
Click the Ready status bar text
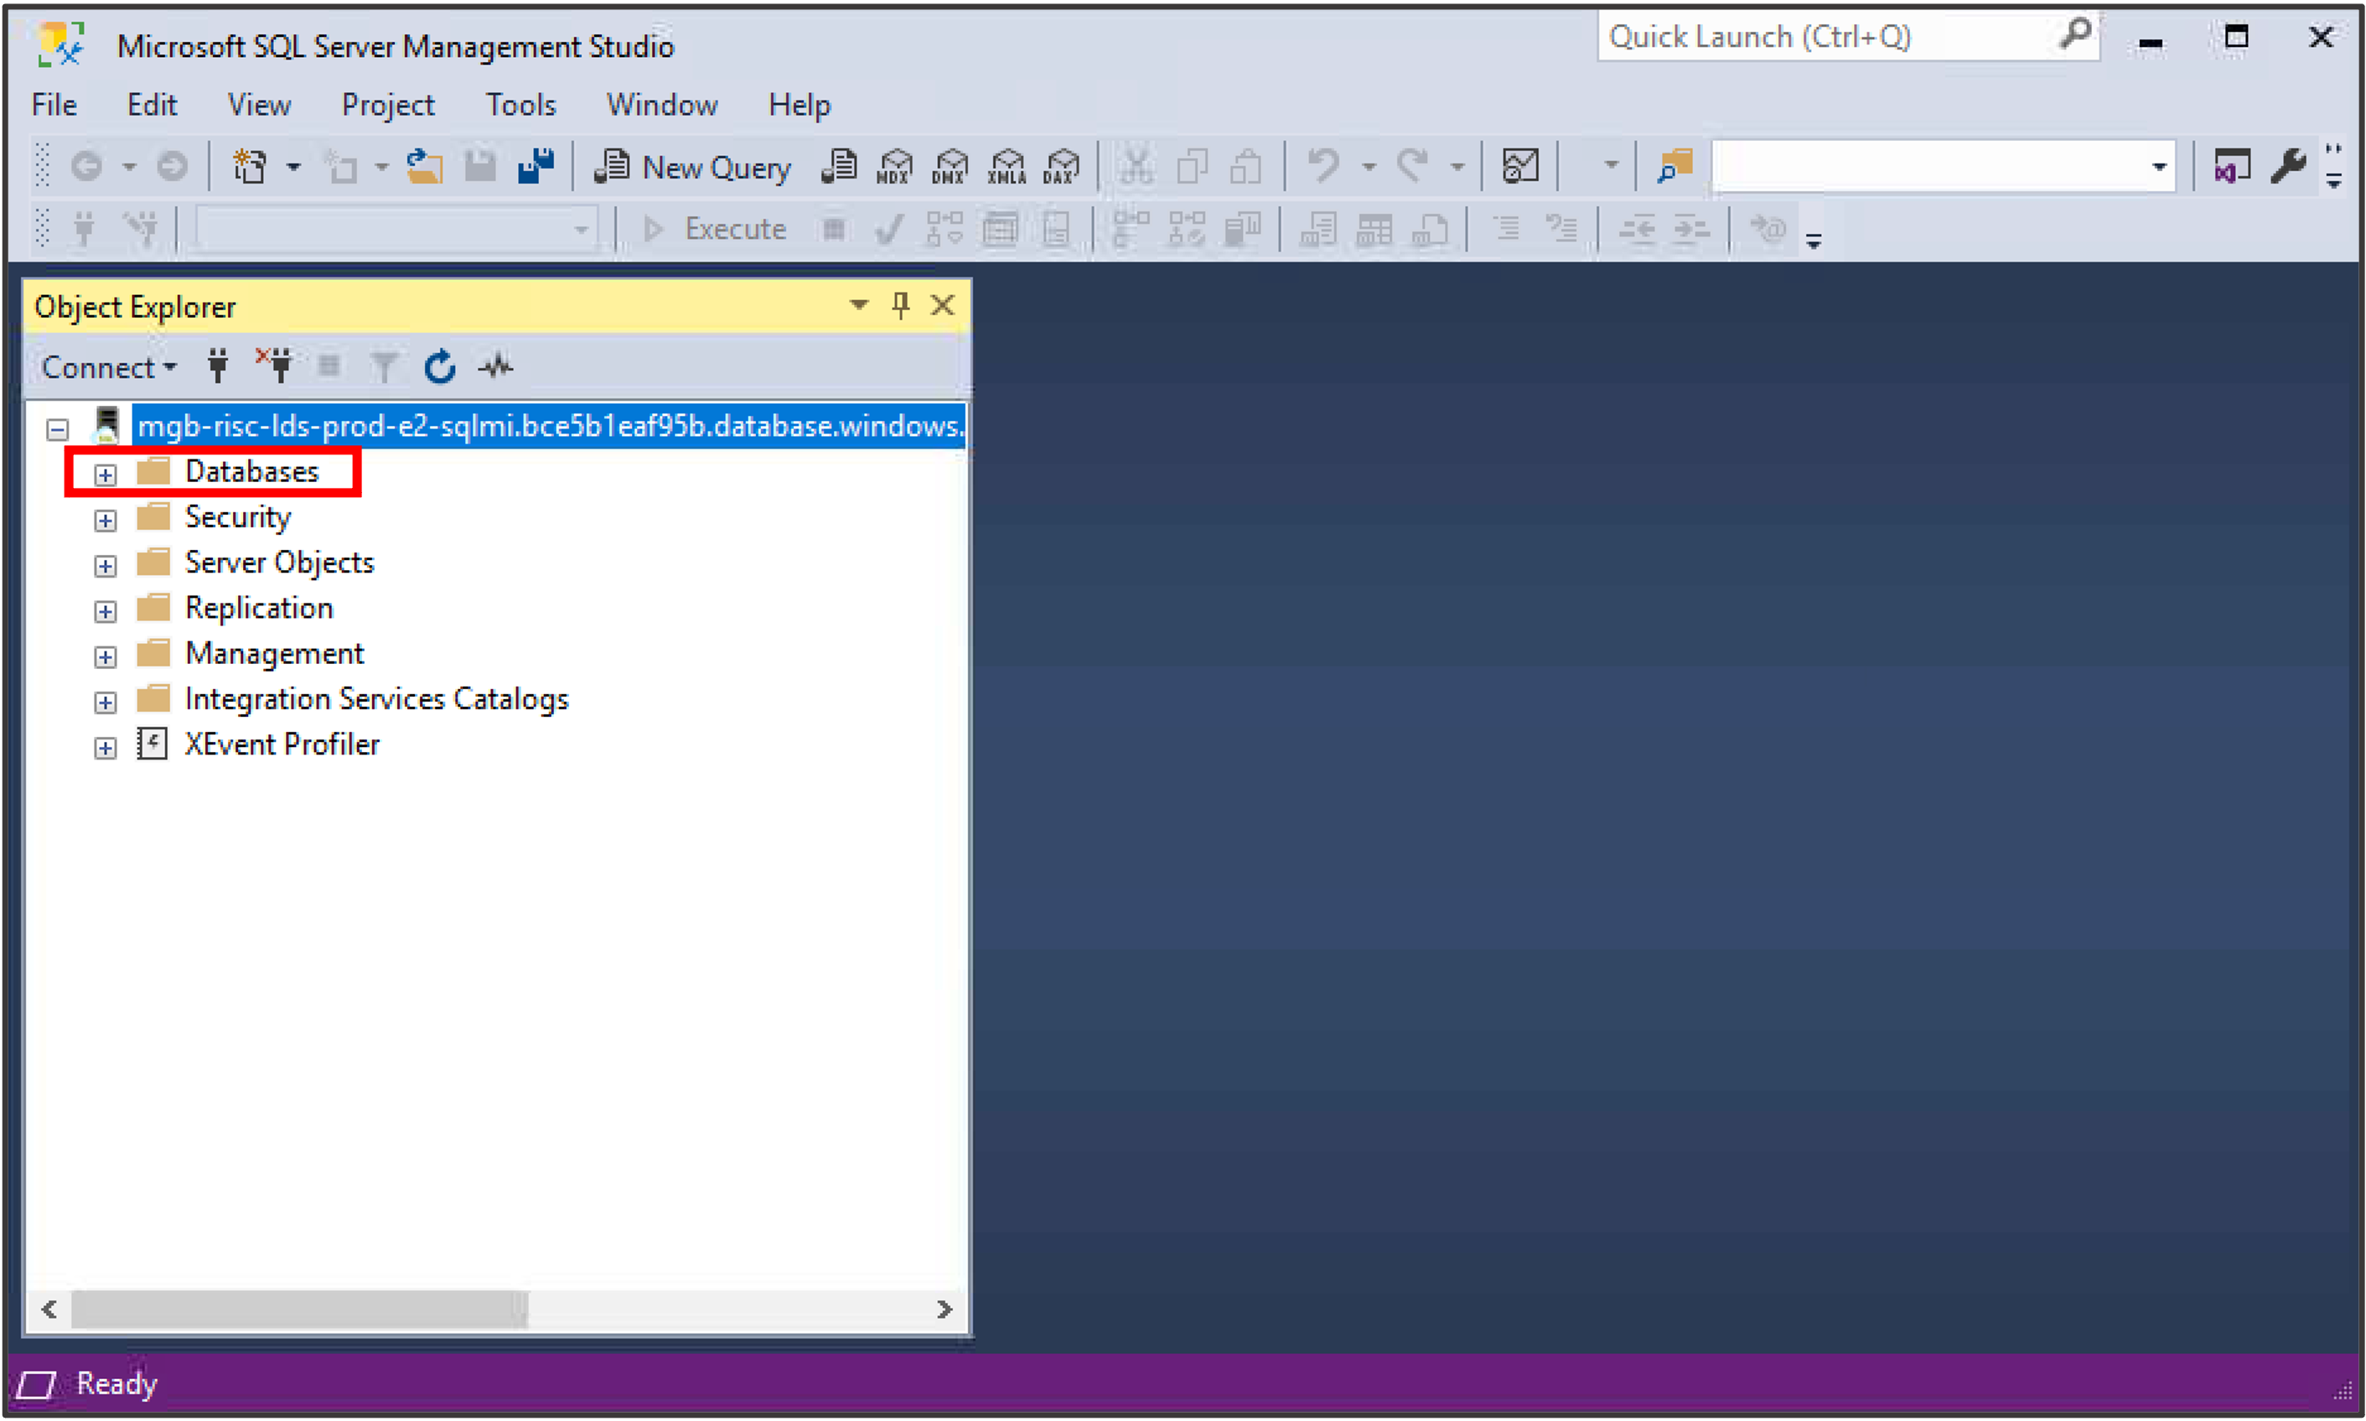pos(116,1385)
